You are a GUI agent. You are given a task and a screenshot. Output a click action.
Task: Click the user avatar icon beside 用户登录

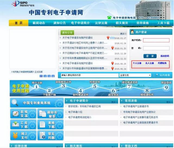[x=132, y=32]
